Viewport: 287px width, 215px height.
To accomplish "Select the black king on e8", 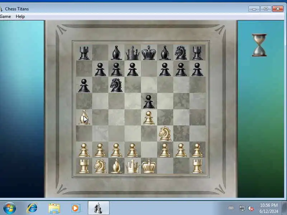I will (149, 53).
